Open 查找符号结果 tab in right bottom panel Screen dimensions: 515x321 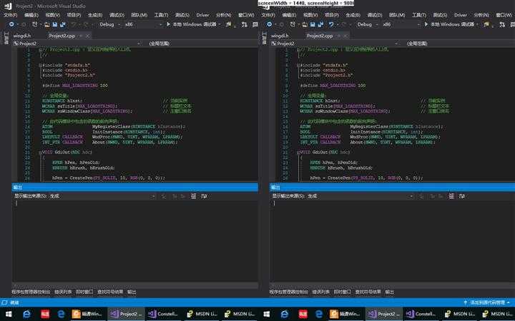[368, 292]
